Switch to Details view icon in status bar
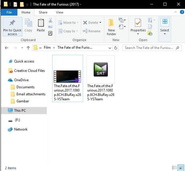 coord(174,168)
